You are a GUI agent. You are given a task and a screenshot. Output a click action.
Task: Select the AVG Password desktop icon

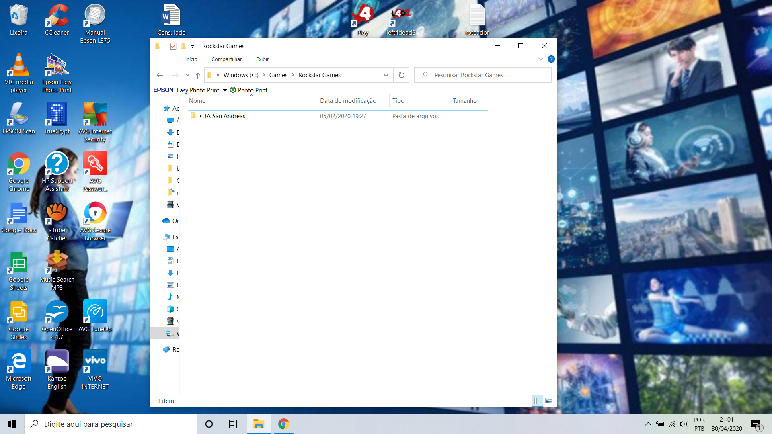[x=95, y=172]
